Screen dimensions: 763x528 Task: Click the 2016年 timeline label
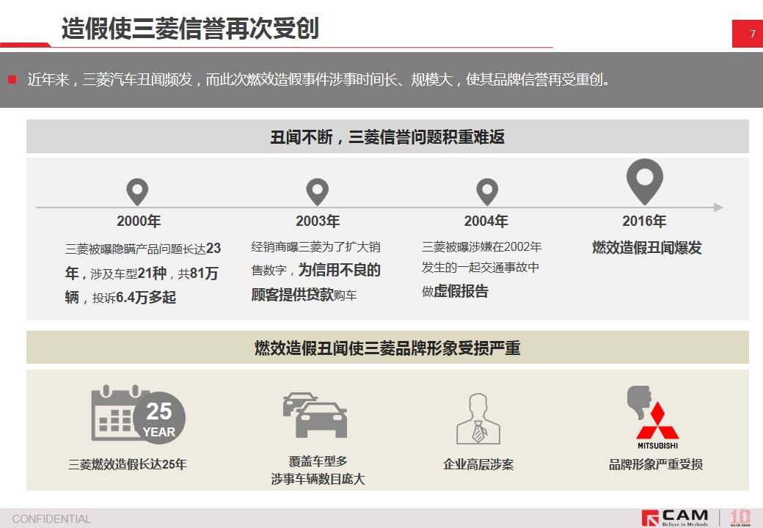pos(644,221)
